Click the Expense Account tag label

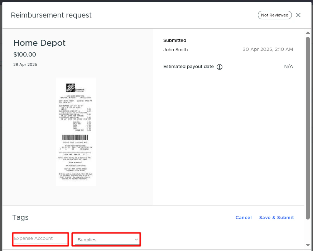coord(33,238)
